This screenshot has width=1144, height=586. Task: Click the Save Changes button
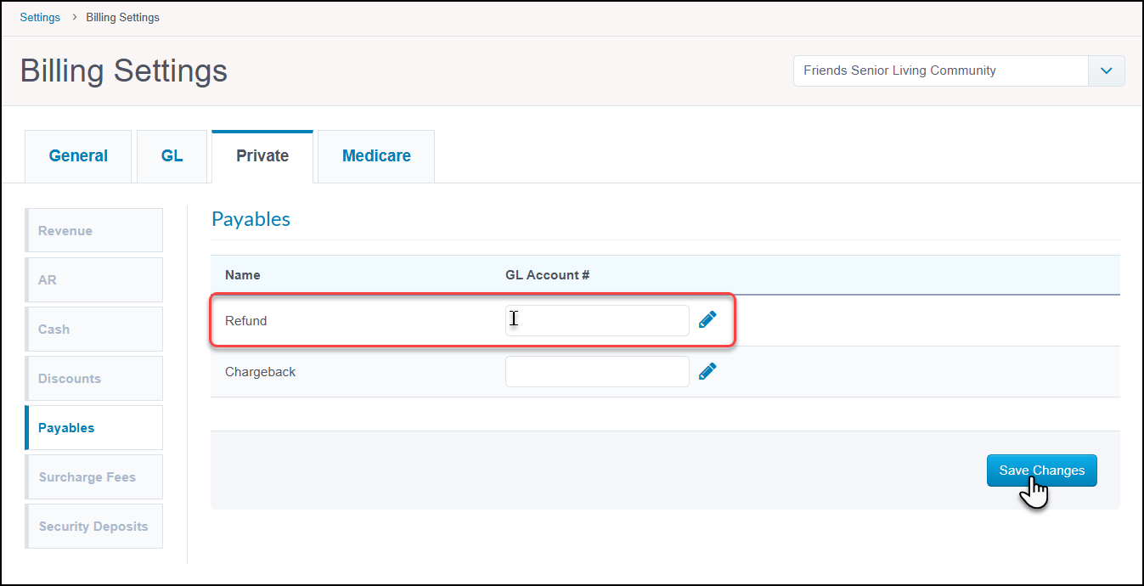pyautogui.click(x=1042, y=470)
